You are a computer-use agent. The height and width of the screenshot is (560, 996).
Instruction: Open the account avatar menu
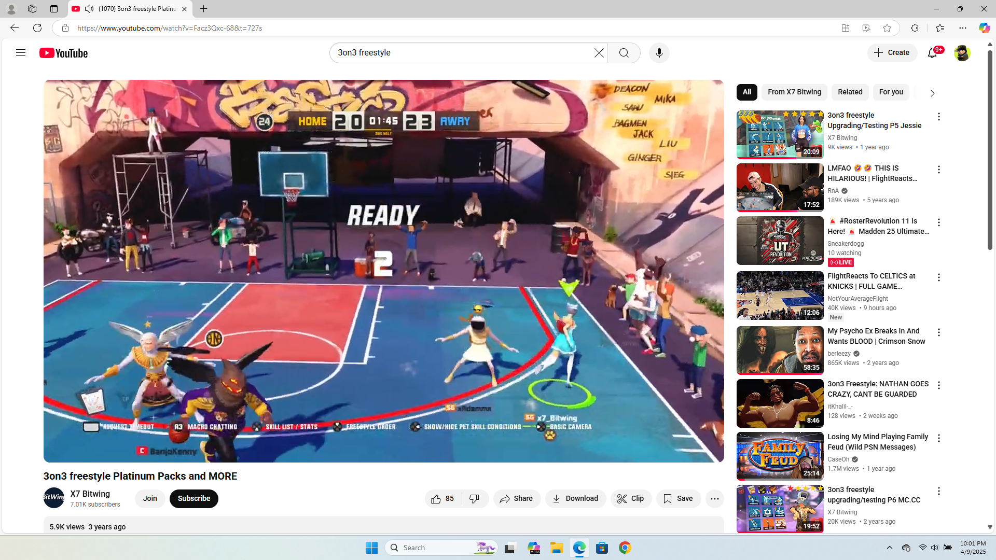click(962, 53)
